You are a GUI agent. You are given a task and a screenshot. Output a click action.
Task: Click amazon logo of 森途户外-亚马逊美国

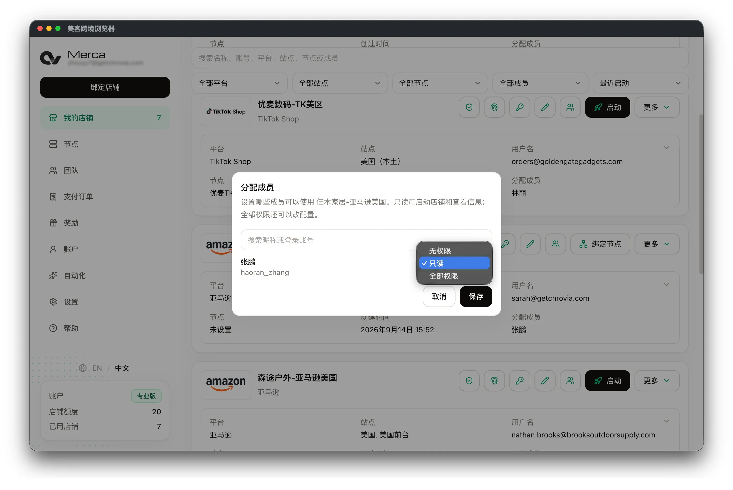click(x=226, y=385)
